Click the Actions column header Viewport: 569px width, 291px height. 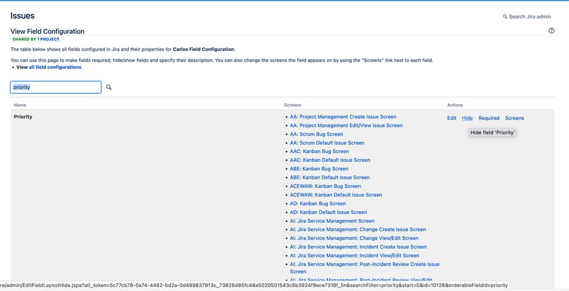455,105
